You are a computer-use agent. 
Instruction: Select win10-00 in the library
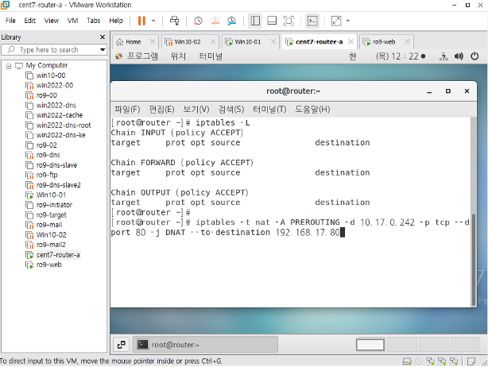click(51, 75)
